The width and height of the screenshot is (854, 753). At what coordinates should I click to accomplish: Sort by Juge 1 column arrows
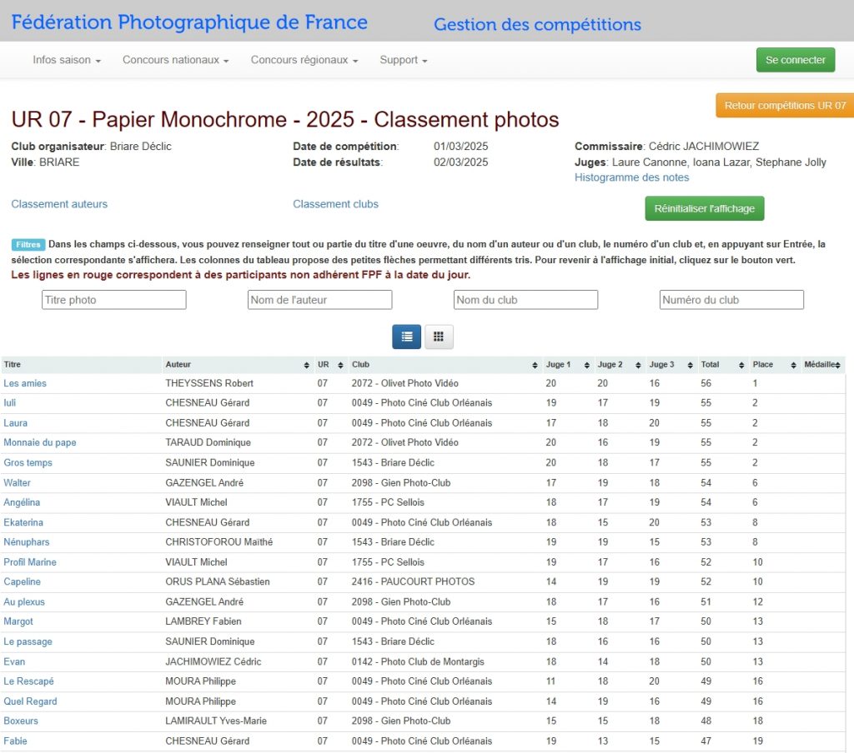587,365
